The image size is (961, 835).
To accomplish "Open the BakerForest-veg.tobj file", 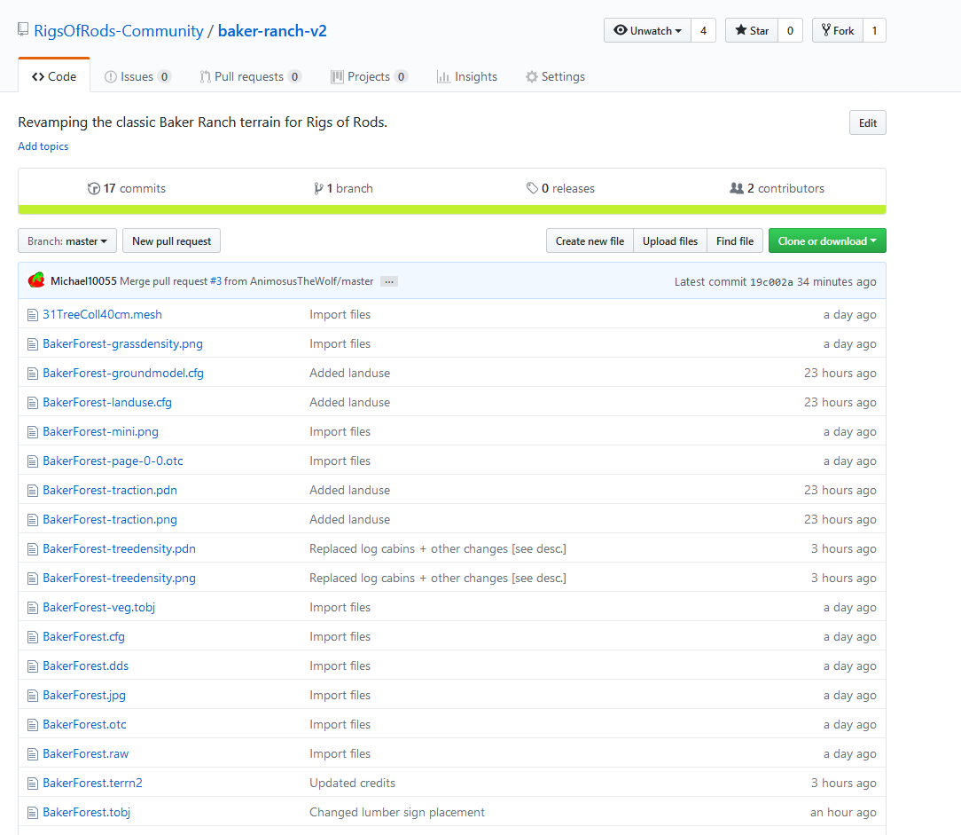I will tap(98, 607).
